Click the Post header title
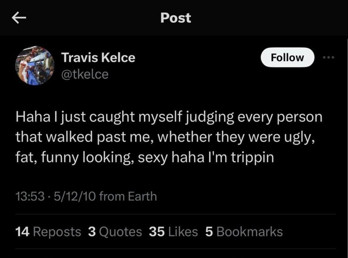 [175, 18]
